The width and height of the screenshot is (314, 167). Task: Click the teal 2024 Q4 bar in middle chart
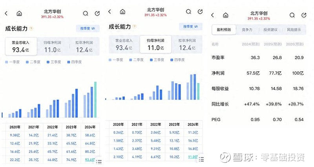198,92
